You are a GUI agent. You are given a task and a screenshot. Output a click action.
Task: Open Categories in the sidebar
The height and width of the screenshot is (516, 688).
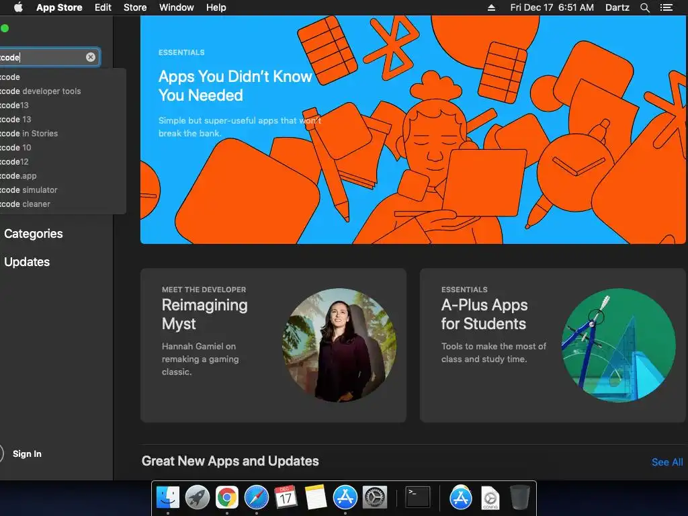[34, 233]
